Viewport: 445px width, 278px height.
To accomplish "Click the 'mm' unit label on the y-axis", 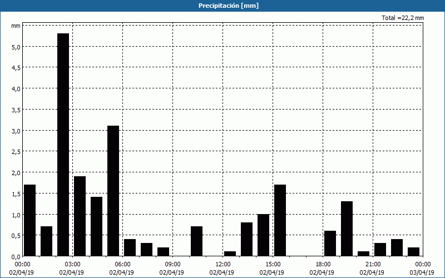I will point(16,26).
